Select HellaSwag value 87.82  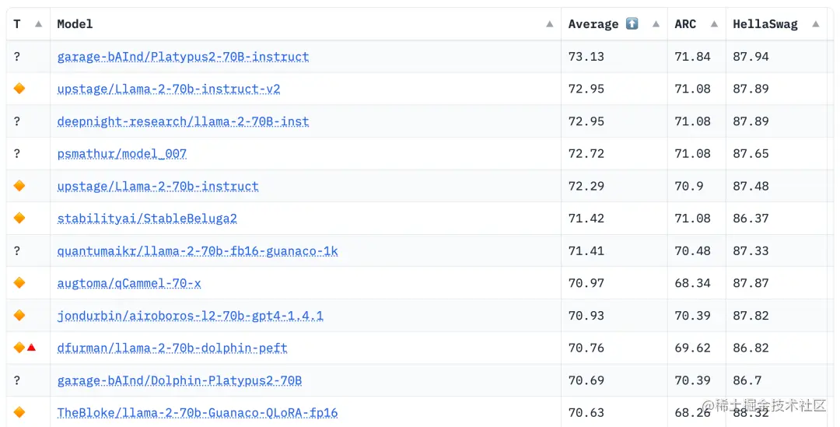(751, 316)
